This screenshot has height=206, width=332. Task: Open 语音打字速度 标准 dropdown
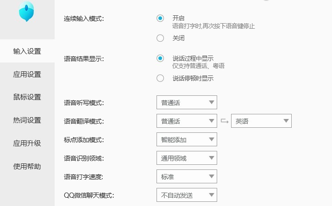point(187,177)
